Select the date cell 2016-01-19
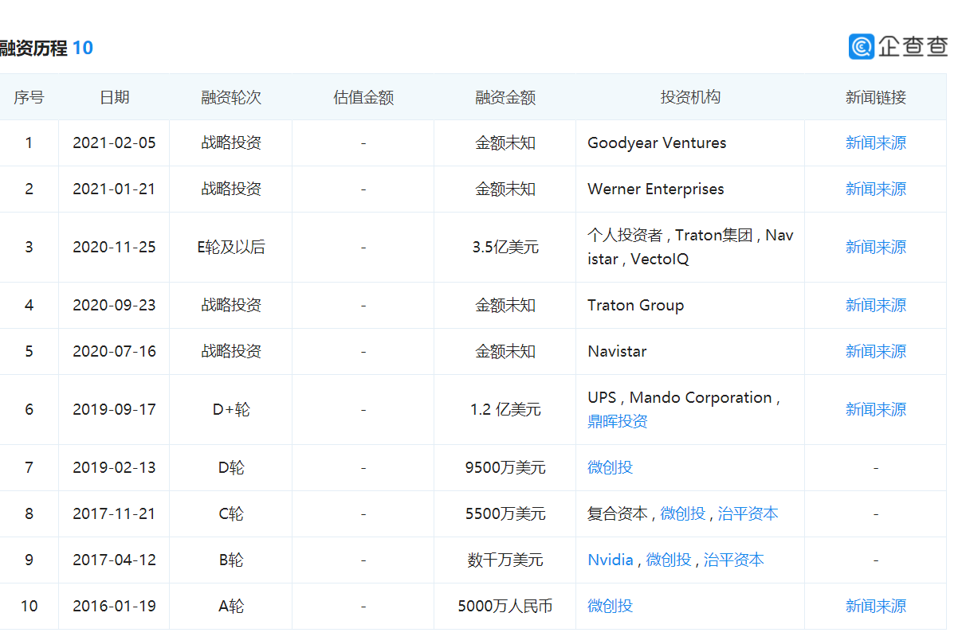Screen dimensions: 962x644 [114, 607]
